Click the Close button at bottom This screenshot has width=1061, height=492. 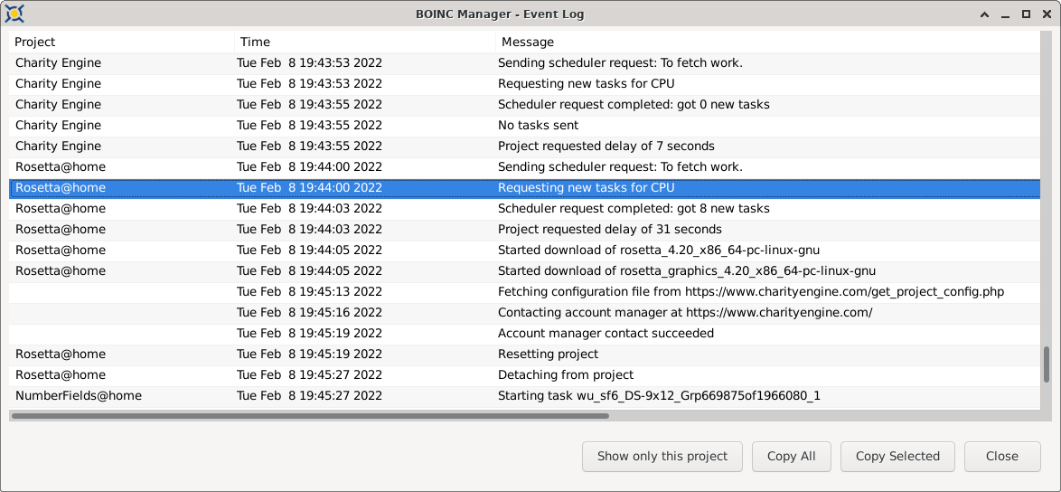1002,456
